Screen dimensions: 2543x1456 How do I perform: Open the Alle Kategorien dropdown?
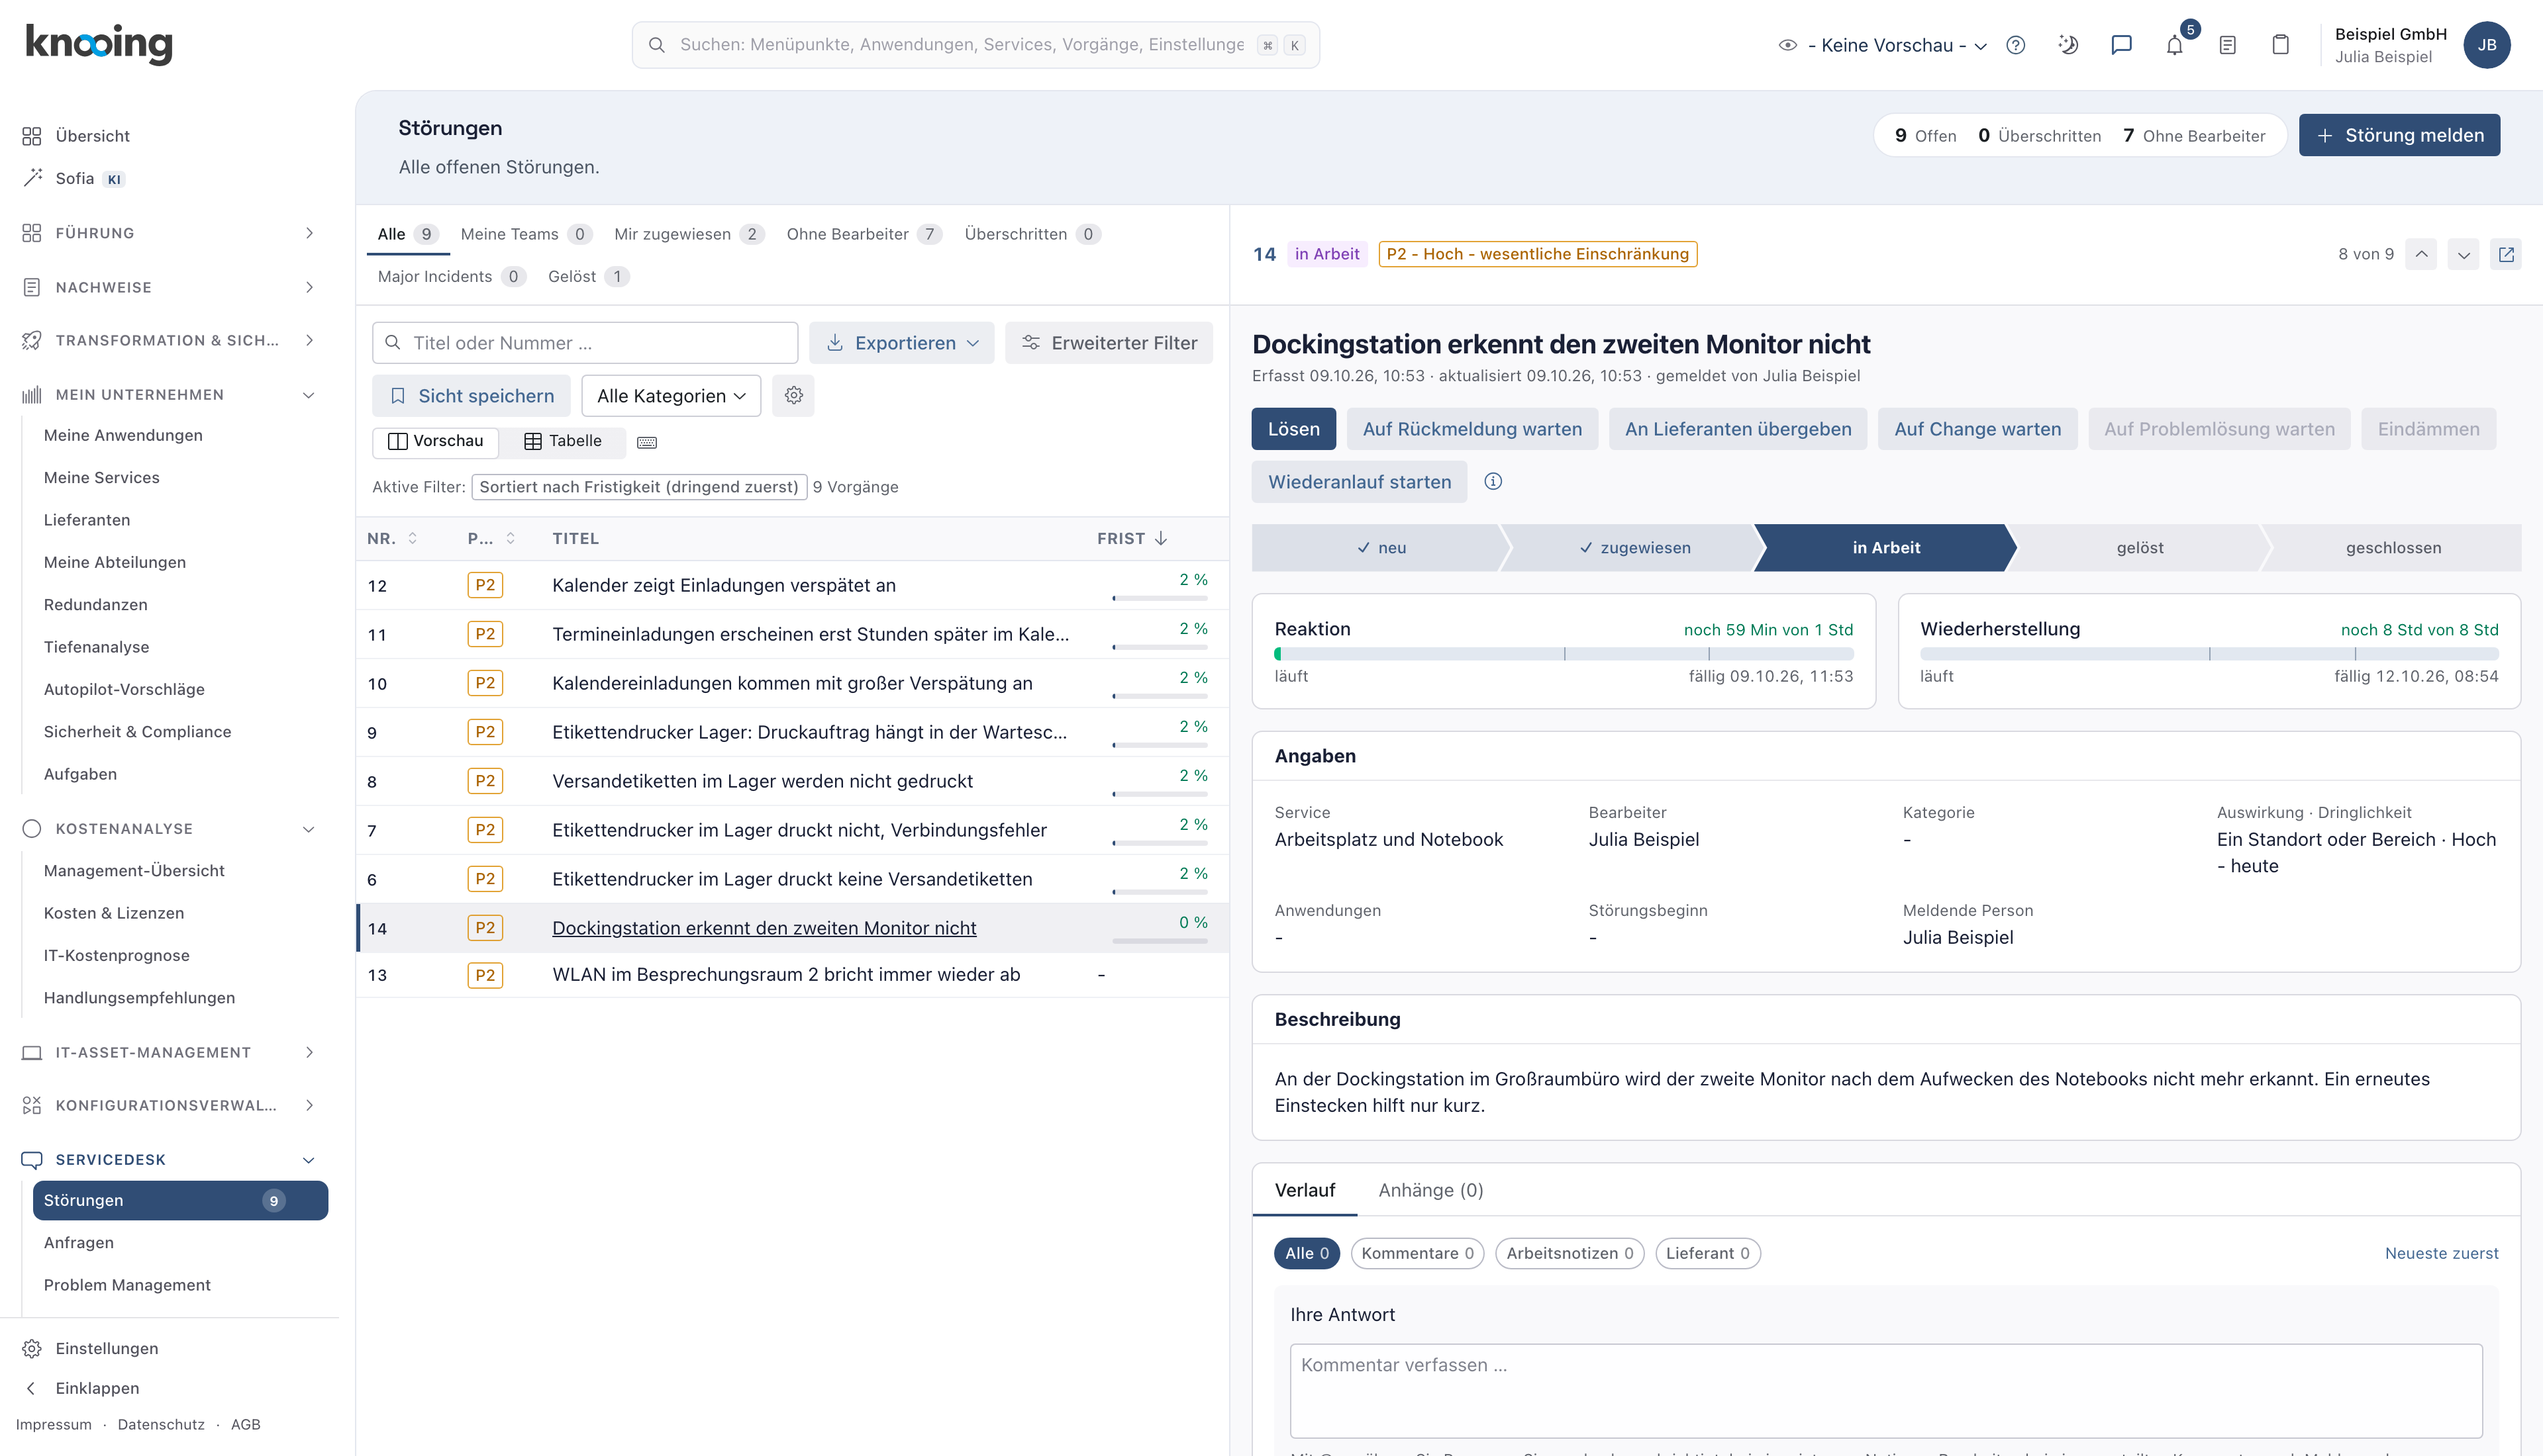[x=670, y=396]
